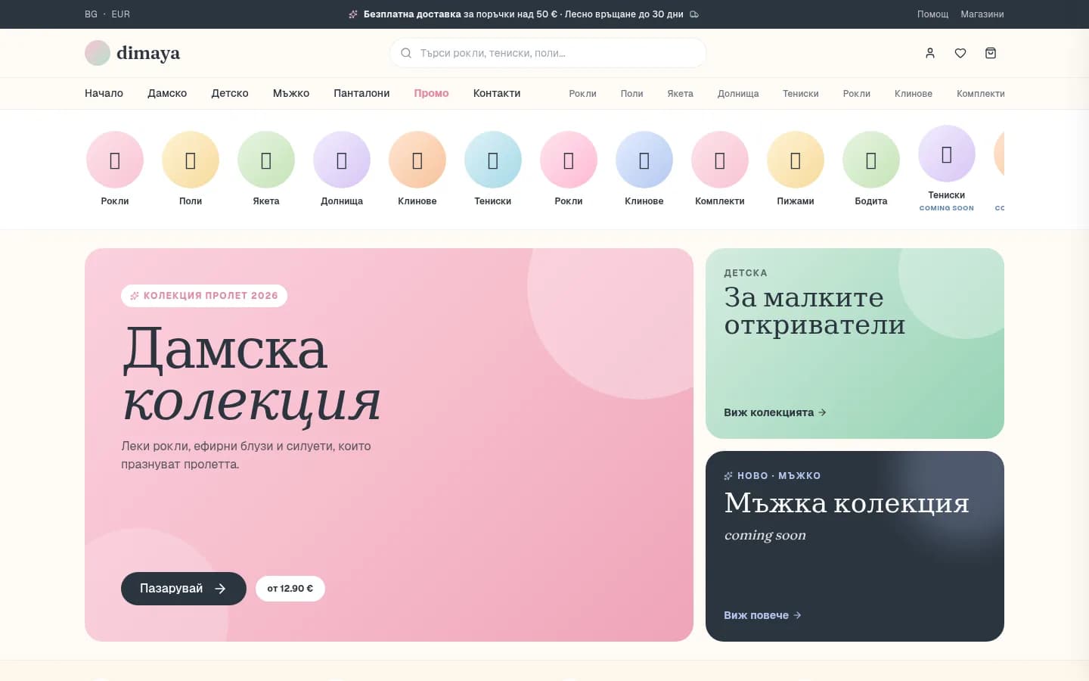This screenshot has height=681, width=1089.
Task: Click the dimaya wordmark text
Action: [148, 53]
